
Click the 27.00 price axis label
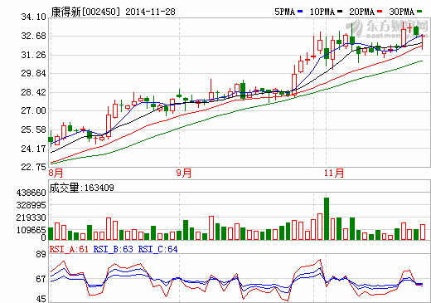pos(33,111)
